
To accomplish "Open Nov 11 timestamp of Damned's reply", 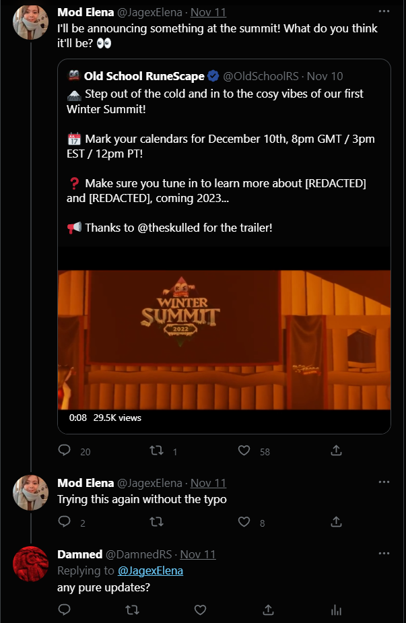I will click(198, 554).
